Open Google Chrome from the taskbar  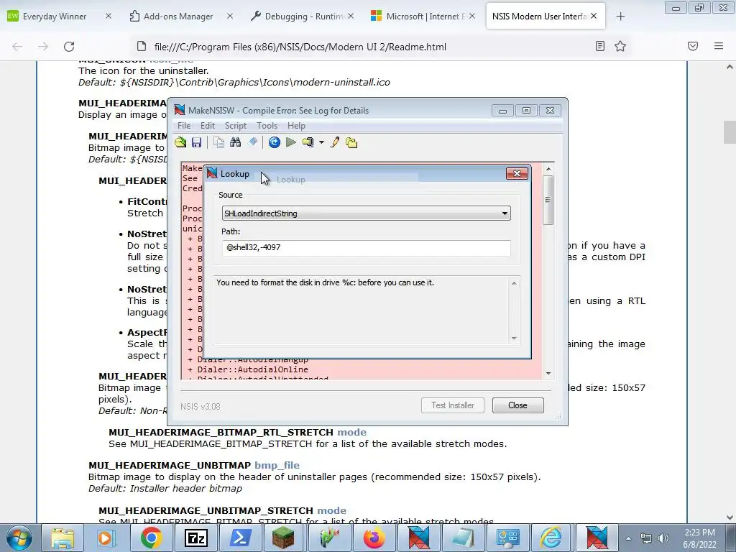pos(151,538)
